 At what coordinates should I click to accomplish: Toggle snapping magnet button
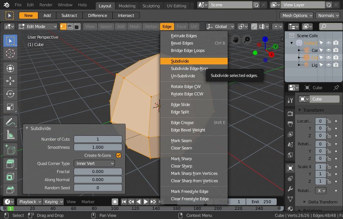[254, 27]
